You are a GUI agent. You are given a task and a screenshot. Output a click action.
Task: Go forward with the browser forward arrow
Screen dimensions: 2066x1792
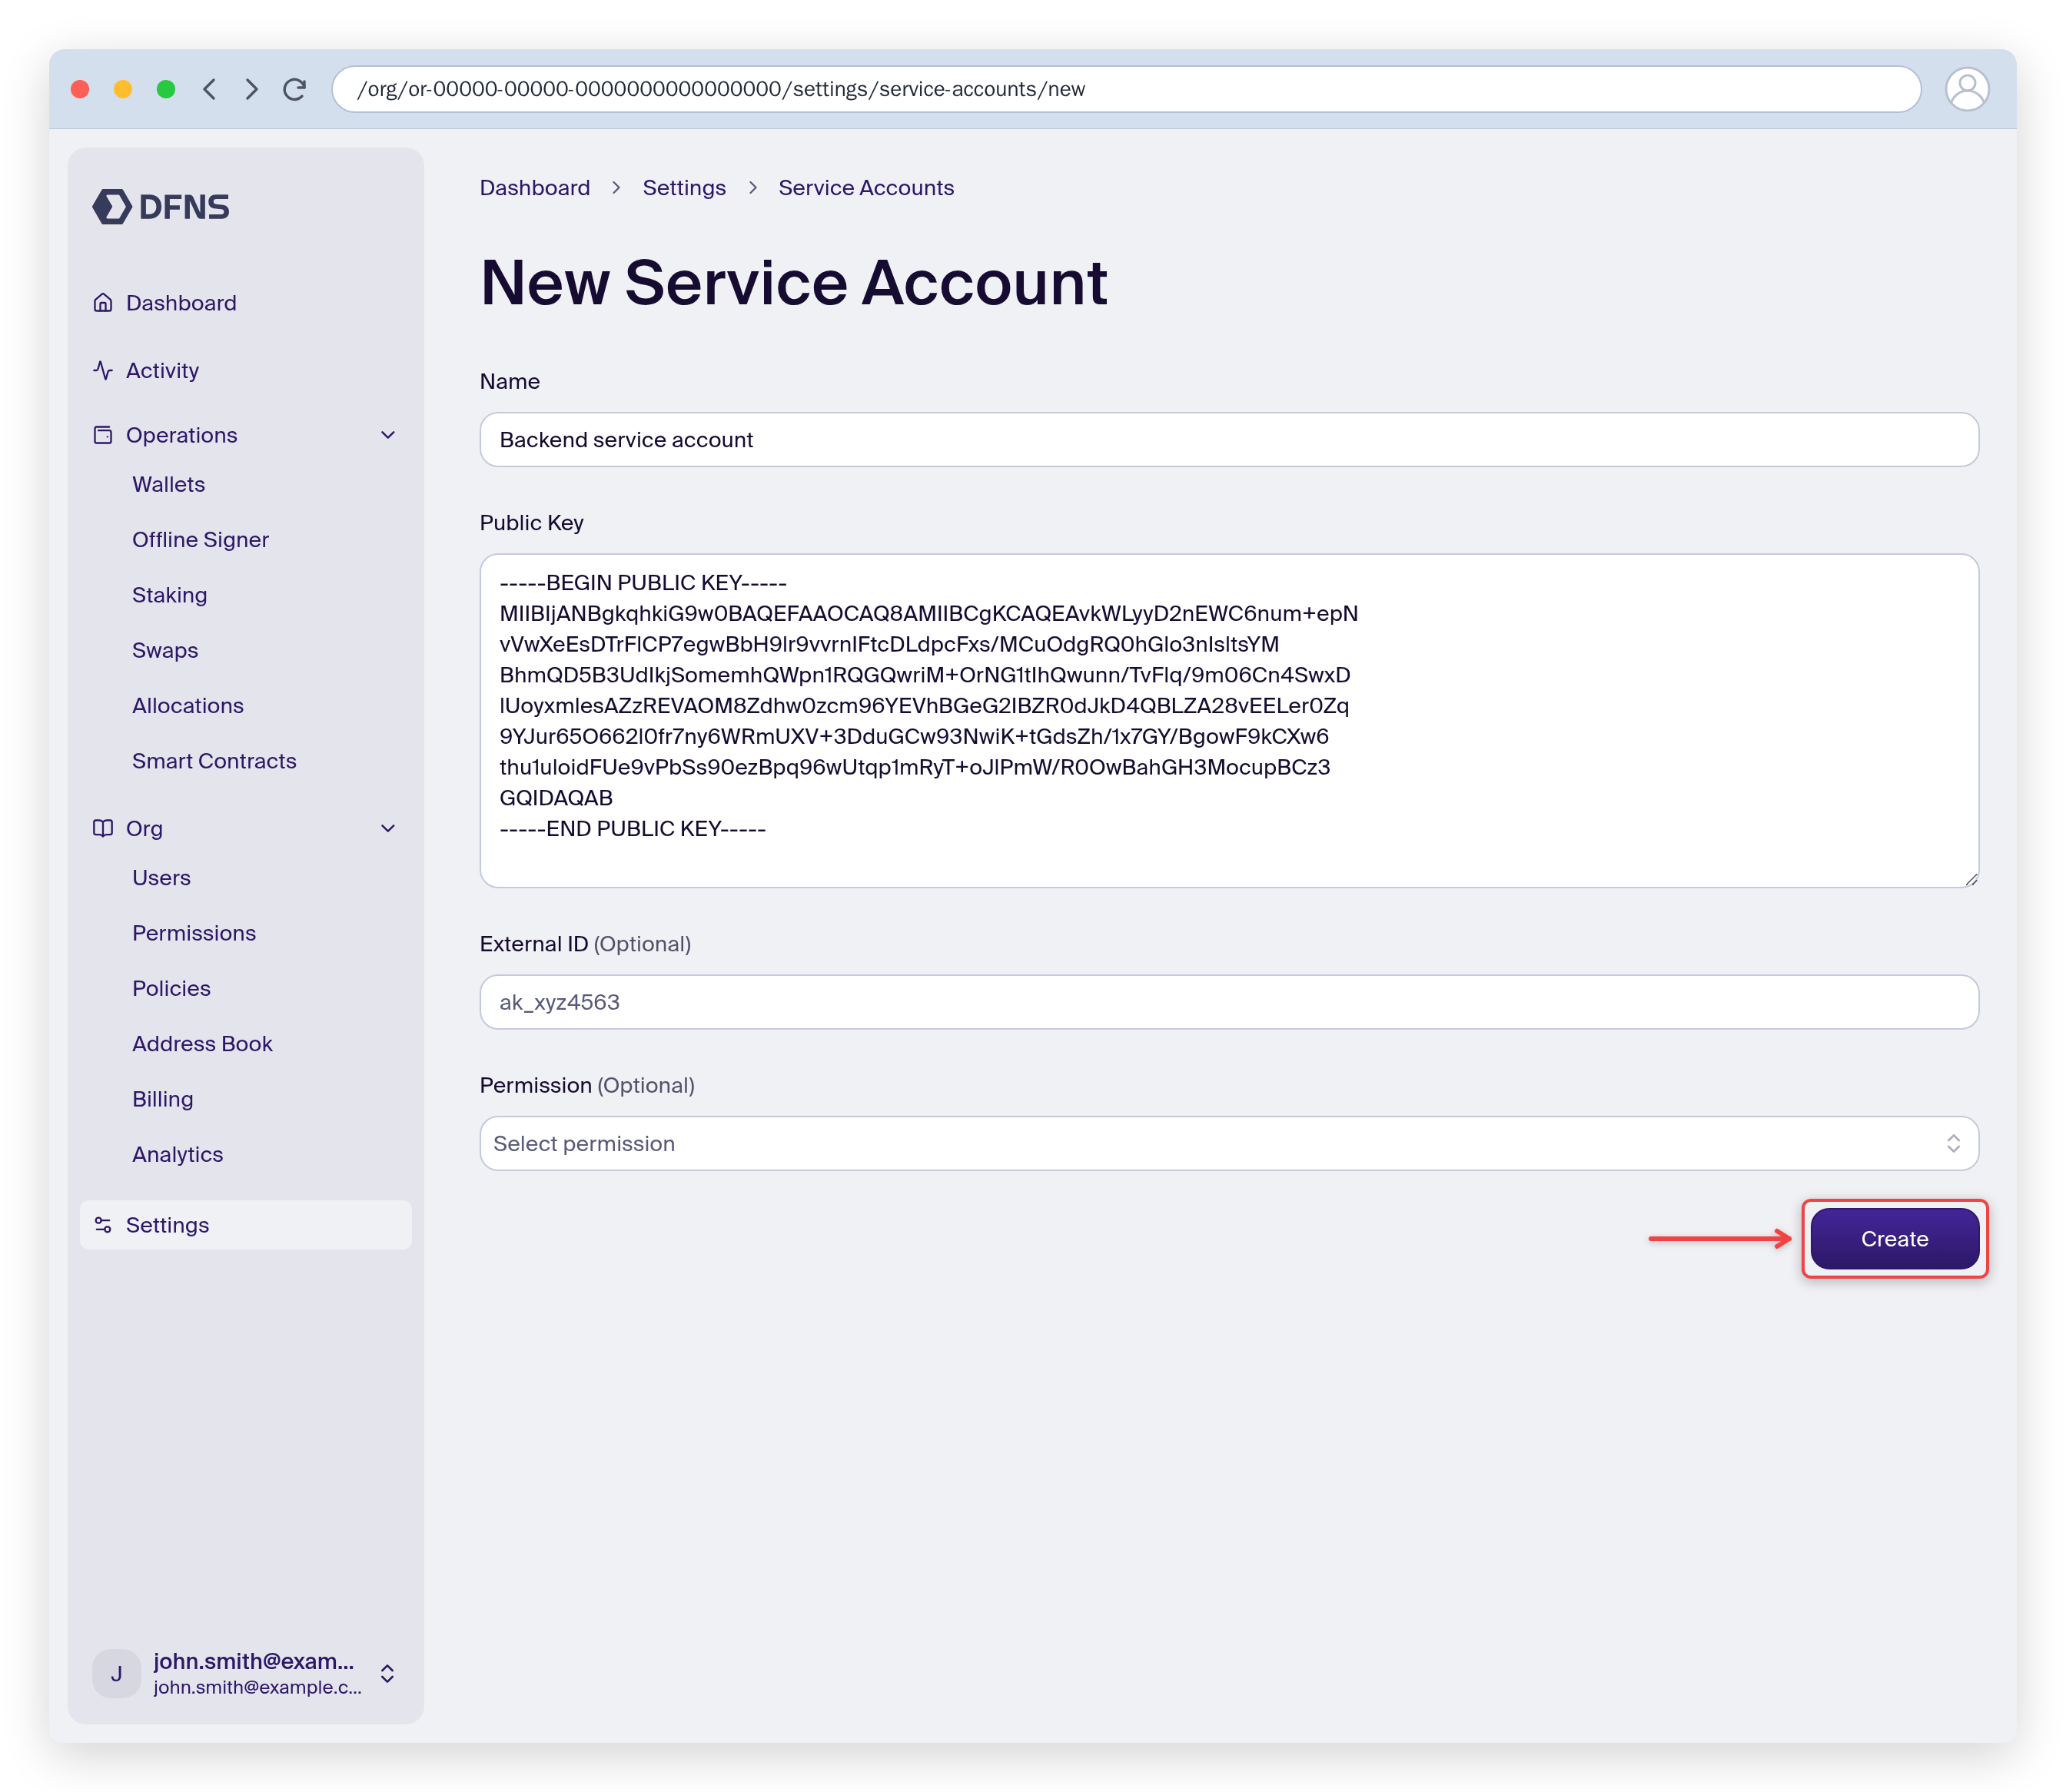click(x=252, y=89)
